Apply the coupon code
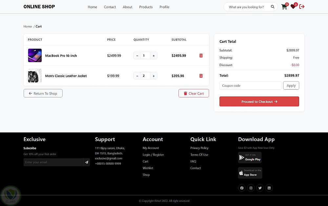Image resolution: width=328 pixels, height=206 pixels. 291,85
